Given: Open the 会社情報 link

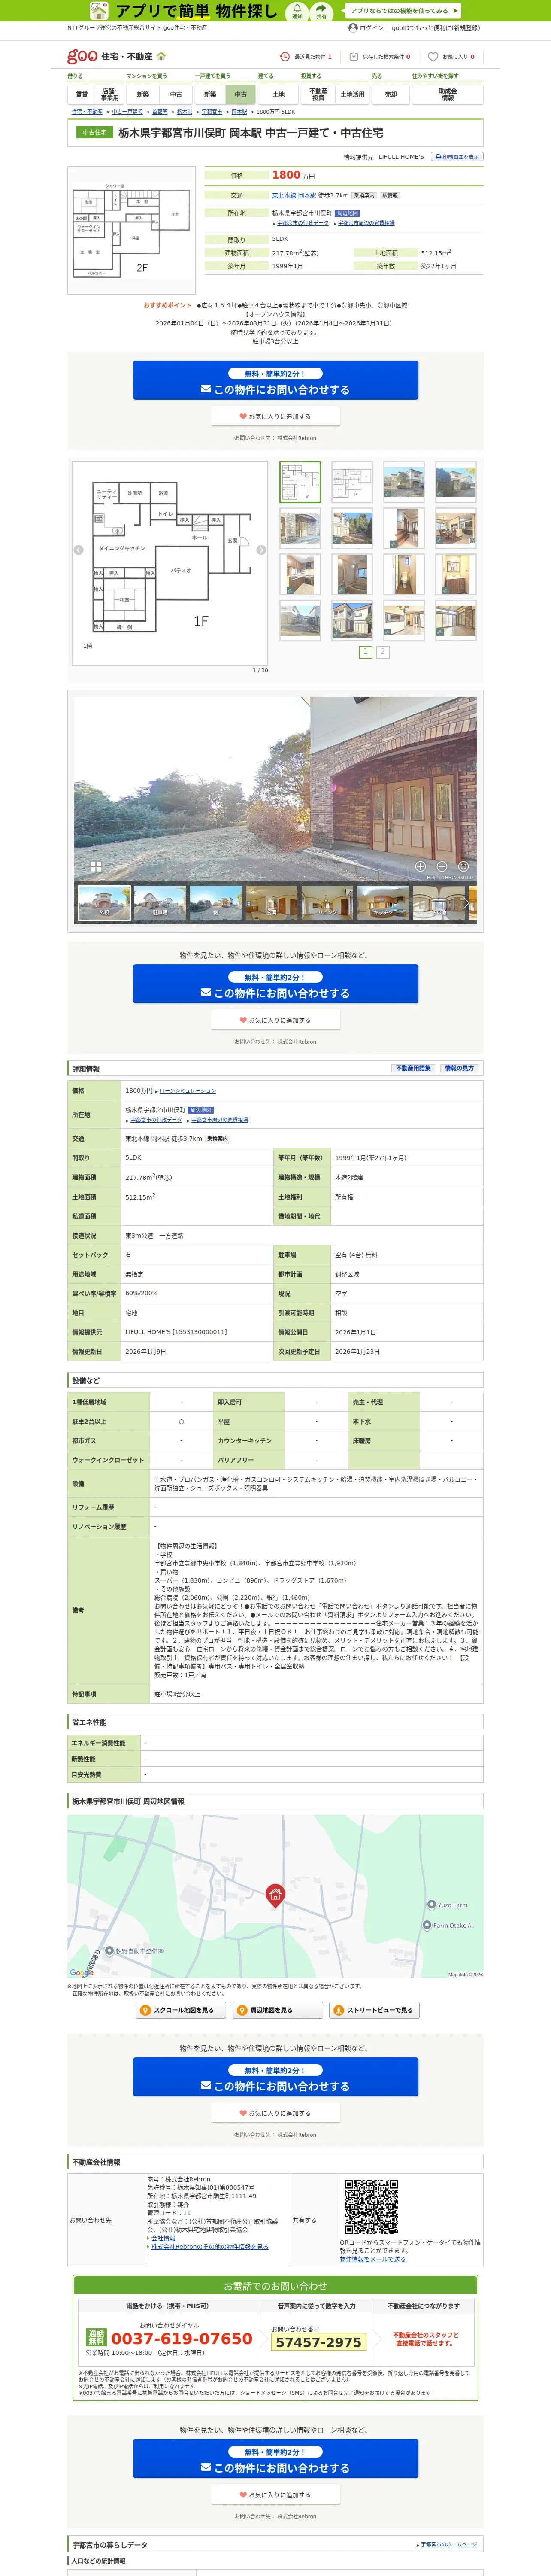Looking at the screenshot, I should tap(163, 2238).
